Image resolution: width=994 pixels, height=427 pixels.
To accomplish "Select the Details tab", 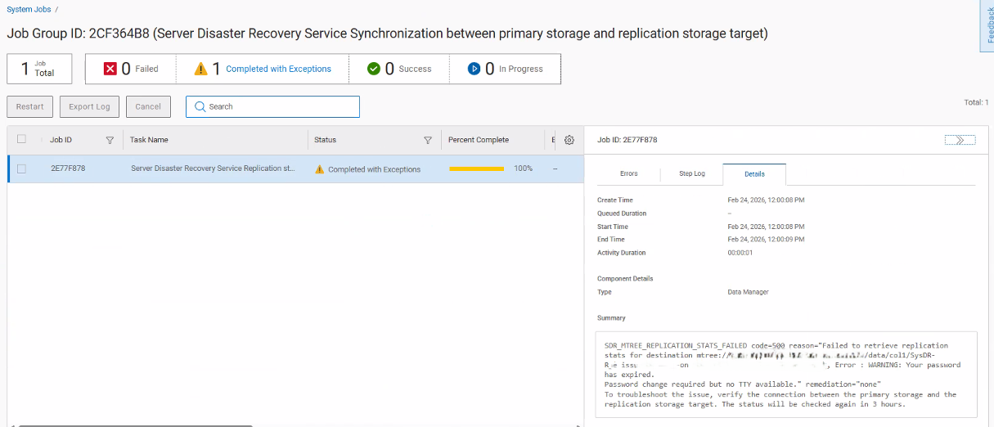I will pyautogui.click(x=754, y=174).
